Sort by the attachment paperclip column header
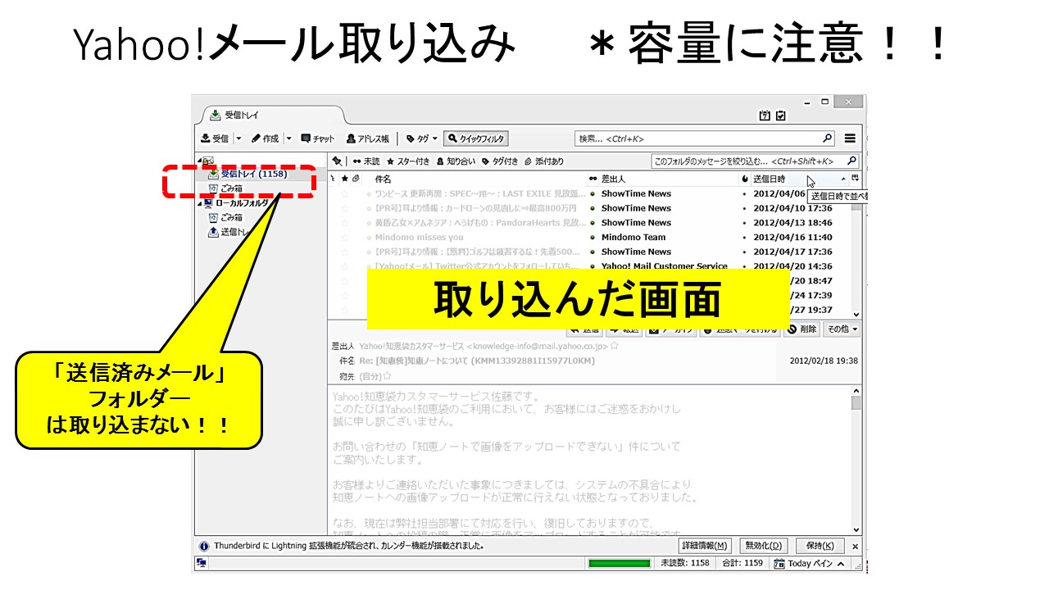 (x=356, y=179)
